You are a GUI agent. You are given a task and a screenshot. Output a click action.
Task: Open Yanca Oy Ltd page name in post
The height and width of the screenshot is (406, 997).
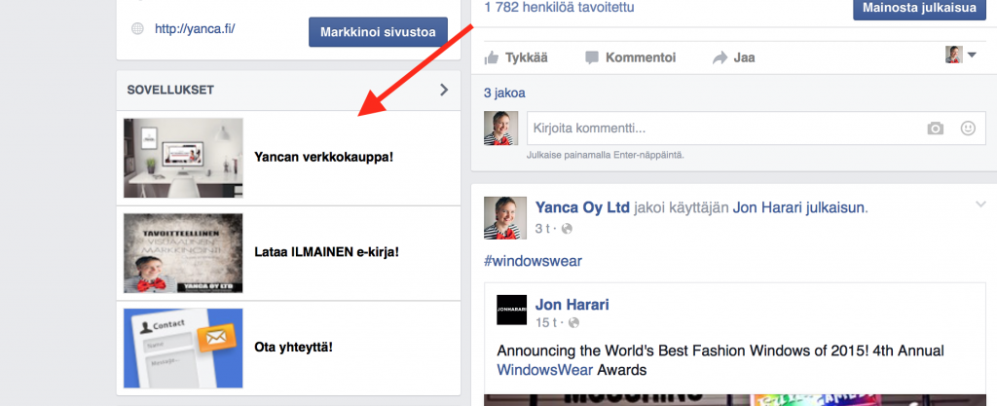[x=582, y=207]
